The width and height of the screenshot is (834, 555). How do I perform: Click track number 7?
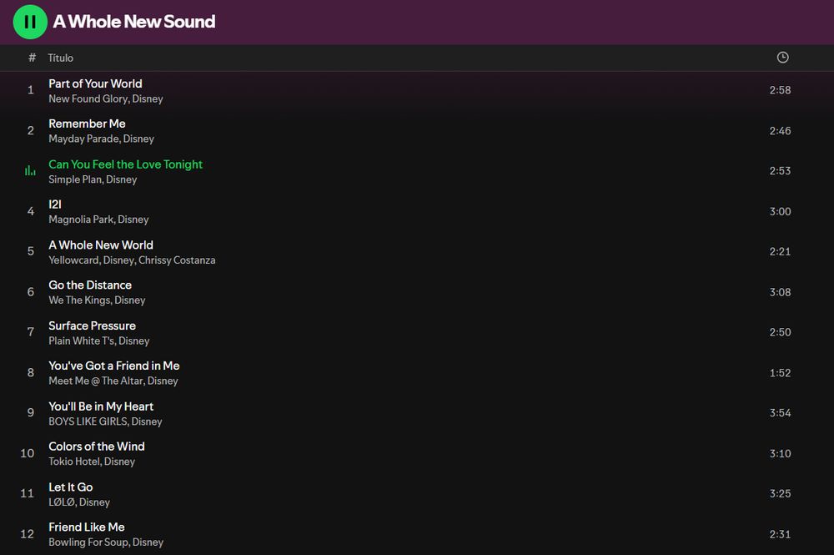point(30,332)
